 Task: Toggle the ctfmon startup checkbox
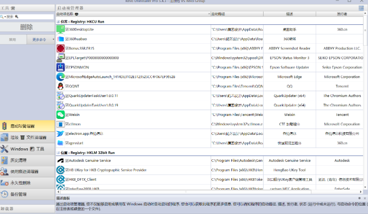[67, 124]
